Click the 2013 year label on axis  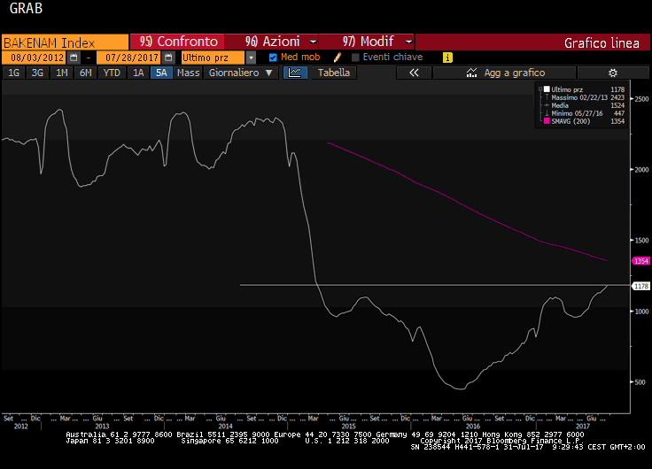(x=102, y=426)
